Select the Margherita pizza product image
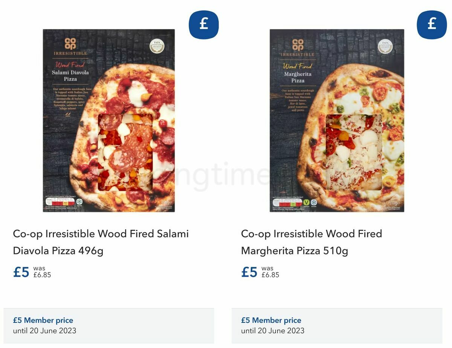Viewport: 452px width, 348px height. coord(337,121)
